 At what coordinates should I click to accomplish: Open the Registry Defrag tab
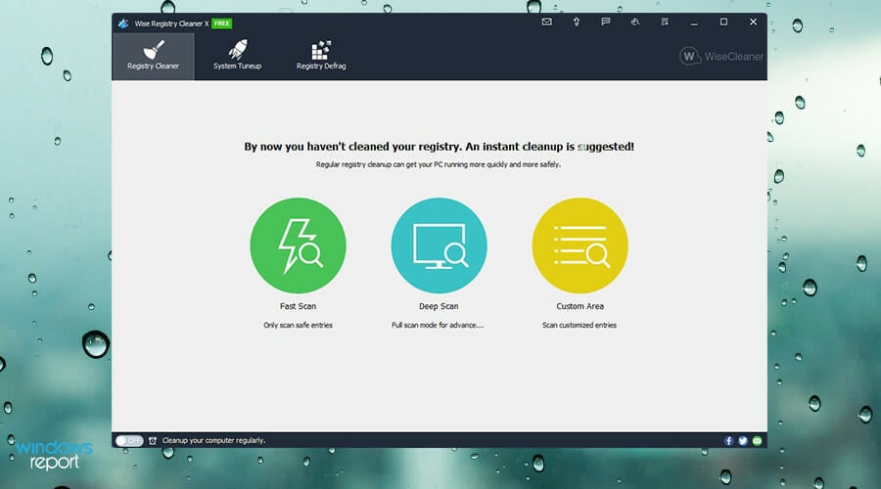(321, 56)
